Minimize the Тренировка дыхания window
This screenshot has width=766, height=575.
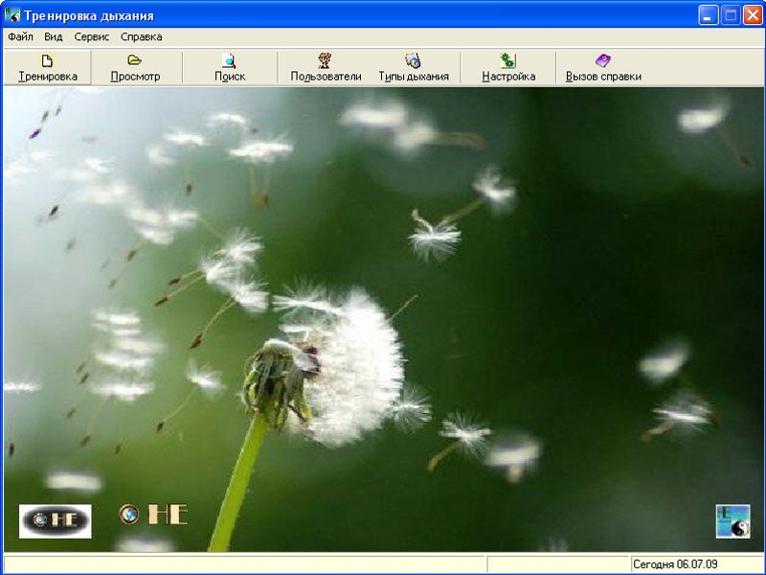point(708,15)
